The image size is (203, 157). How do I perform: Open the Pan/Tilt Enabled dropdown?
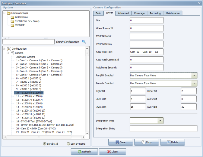tap(194, 75)
